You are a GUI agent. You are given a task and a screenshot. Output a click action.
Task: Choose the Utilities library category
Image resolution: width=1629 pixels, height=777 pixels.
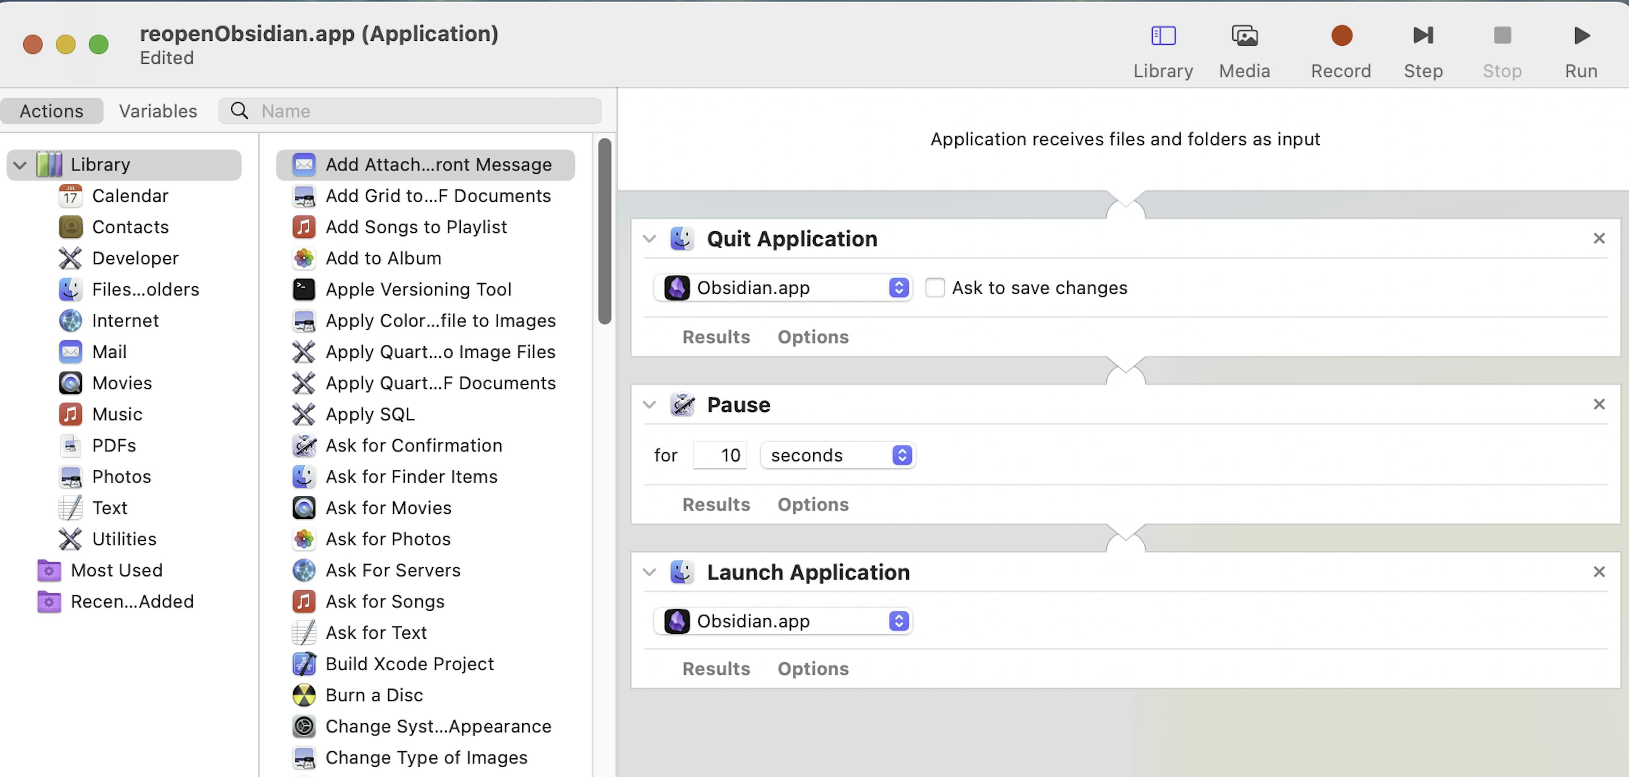point(124,539)
